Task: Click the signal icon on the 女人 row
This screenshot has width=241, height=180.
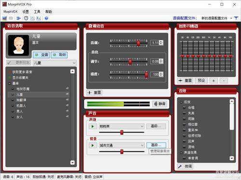Action: point(67,116)
